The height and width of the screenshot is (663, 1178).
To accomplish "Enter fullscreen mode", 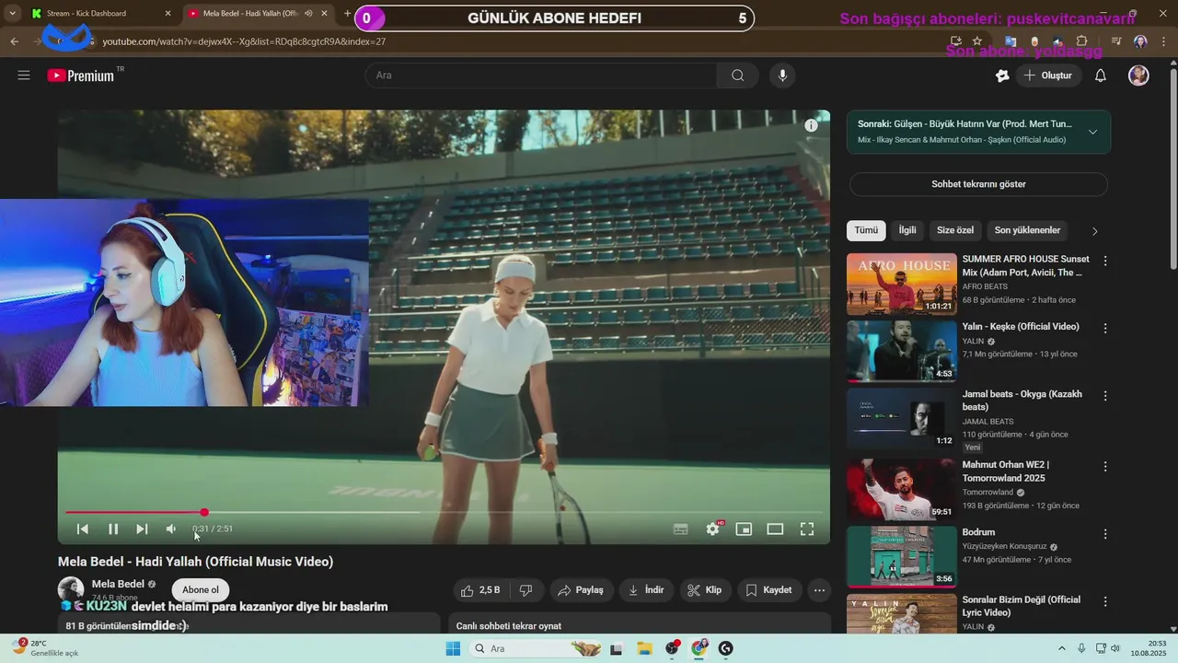I will coord(807,529).
